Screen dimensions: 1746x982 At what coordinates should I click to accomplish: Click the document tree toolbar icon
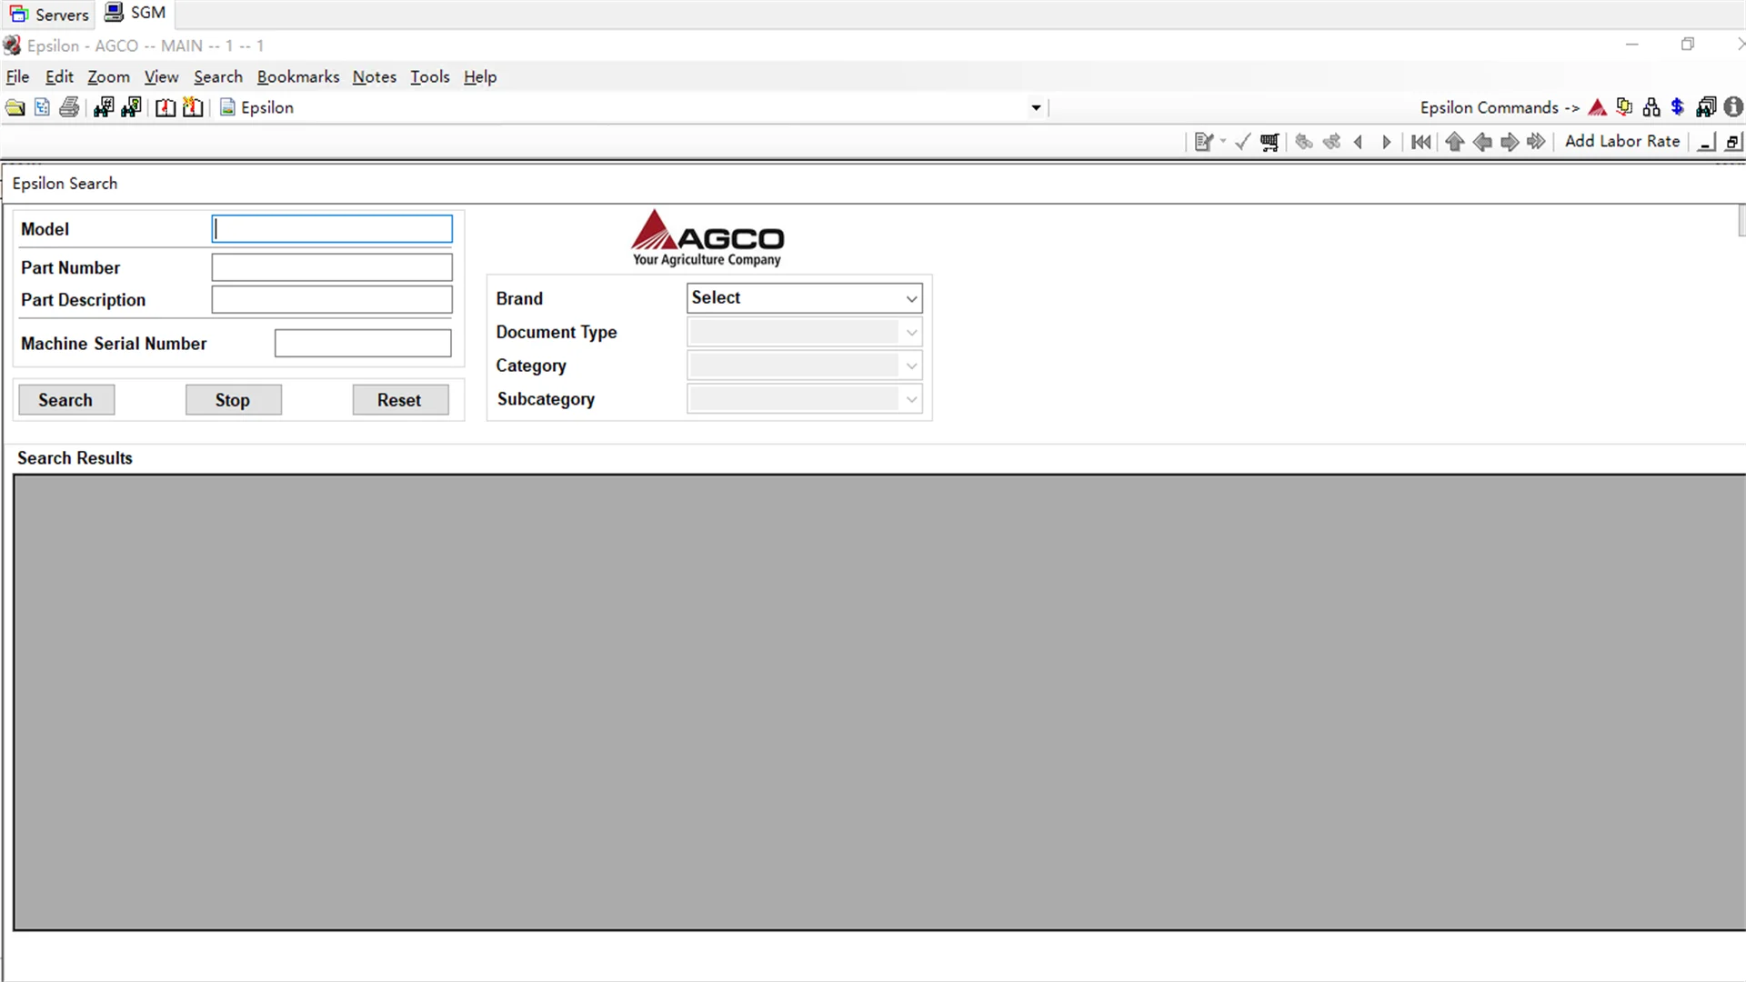click(x=42, y=107)
